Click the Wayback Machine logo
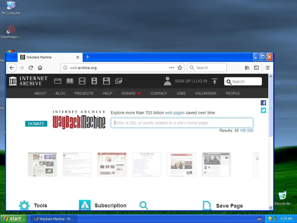Screen dimensions: 297x223 pyautogui.click(x=79, y=120)
